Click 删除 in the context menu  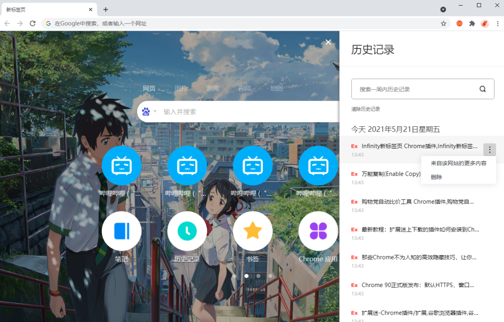[x=436, y=177]
